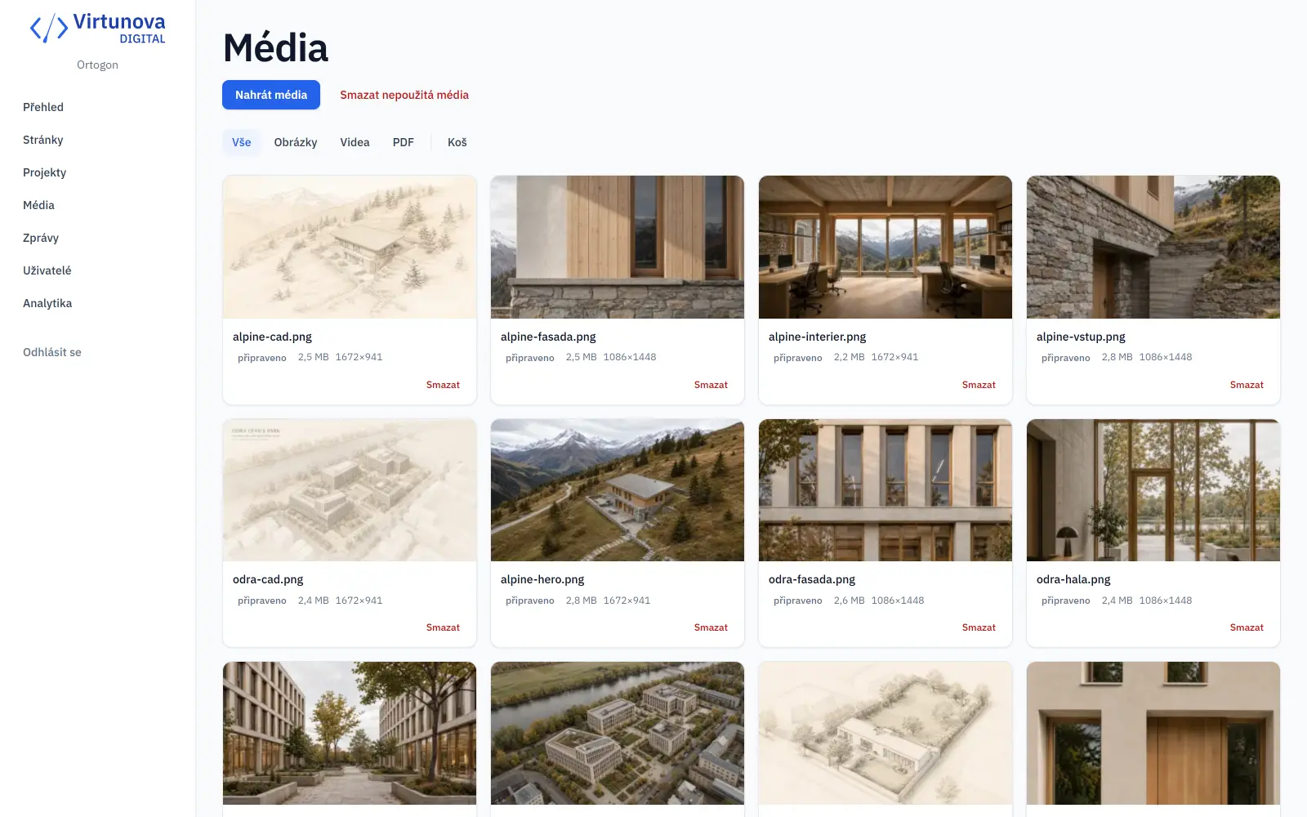Image resolution: width=1307 pixels, height=817 pixels.
Task: Delete alpine-vstup.png with Smazat
Action: (x=1247, y=385)
